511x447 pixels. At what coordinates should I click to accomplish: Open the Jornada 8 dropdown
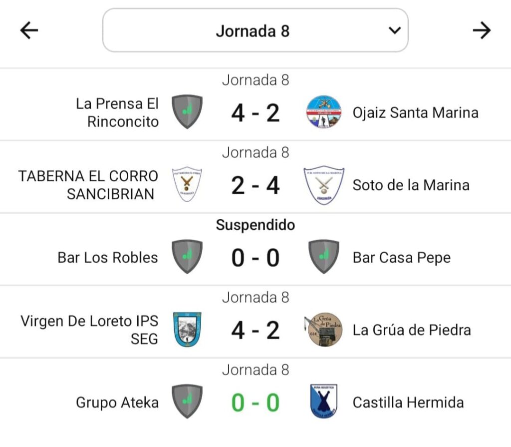255,30
